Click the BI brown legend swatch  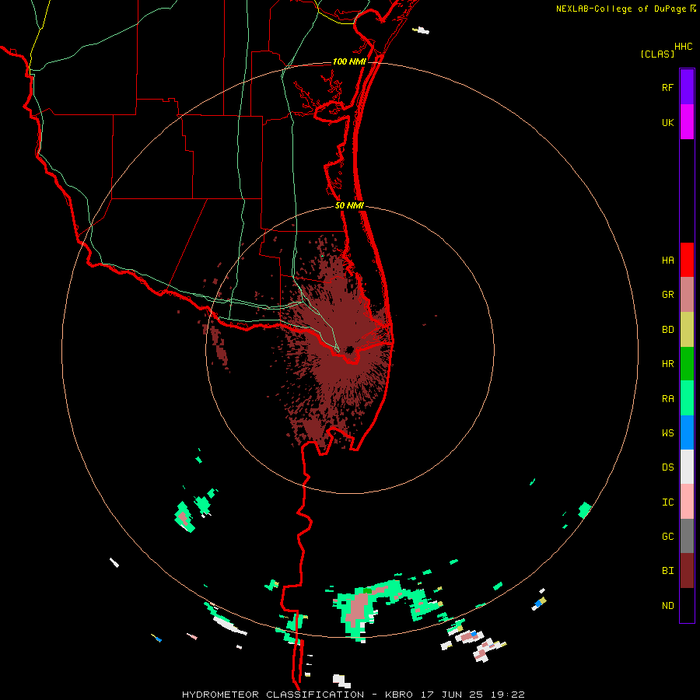point(687,571)
